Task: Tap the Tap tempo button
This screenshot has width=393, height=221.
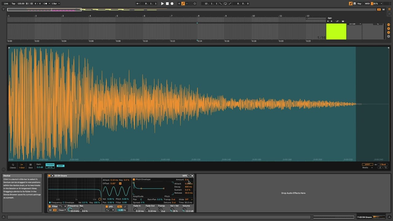Action: coord(14,4)
